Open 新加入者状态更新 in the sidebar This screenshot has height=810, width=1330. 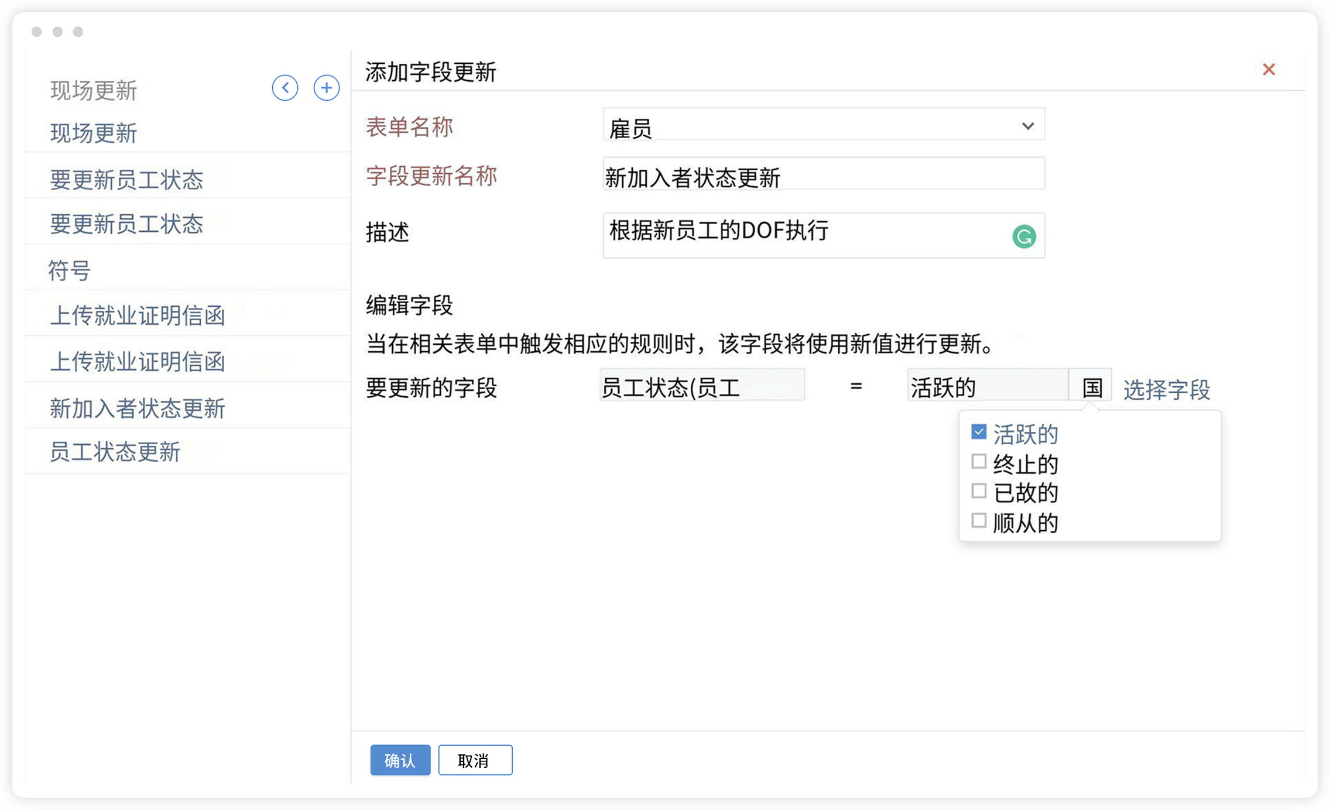[x=137, y=408]
